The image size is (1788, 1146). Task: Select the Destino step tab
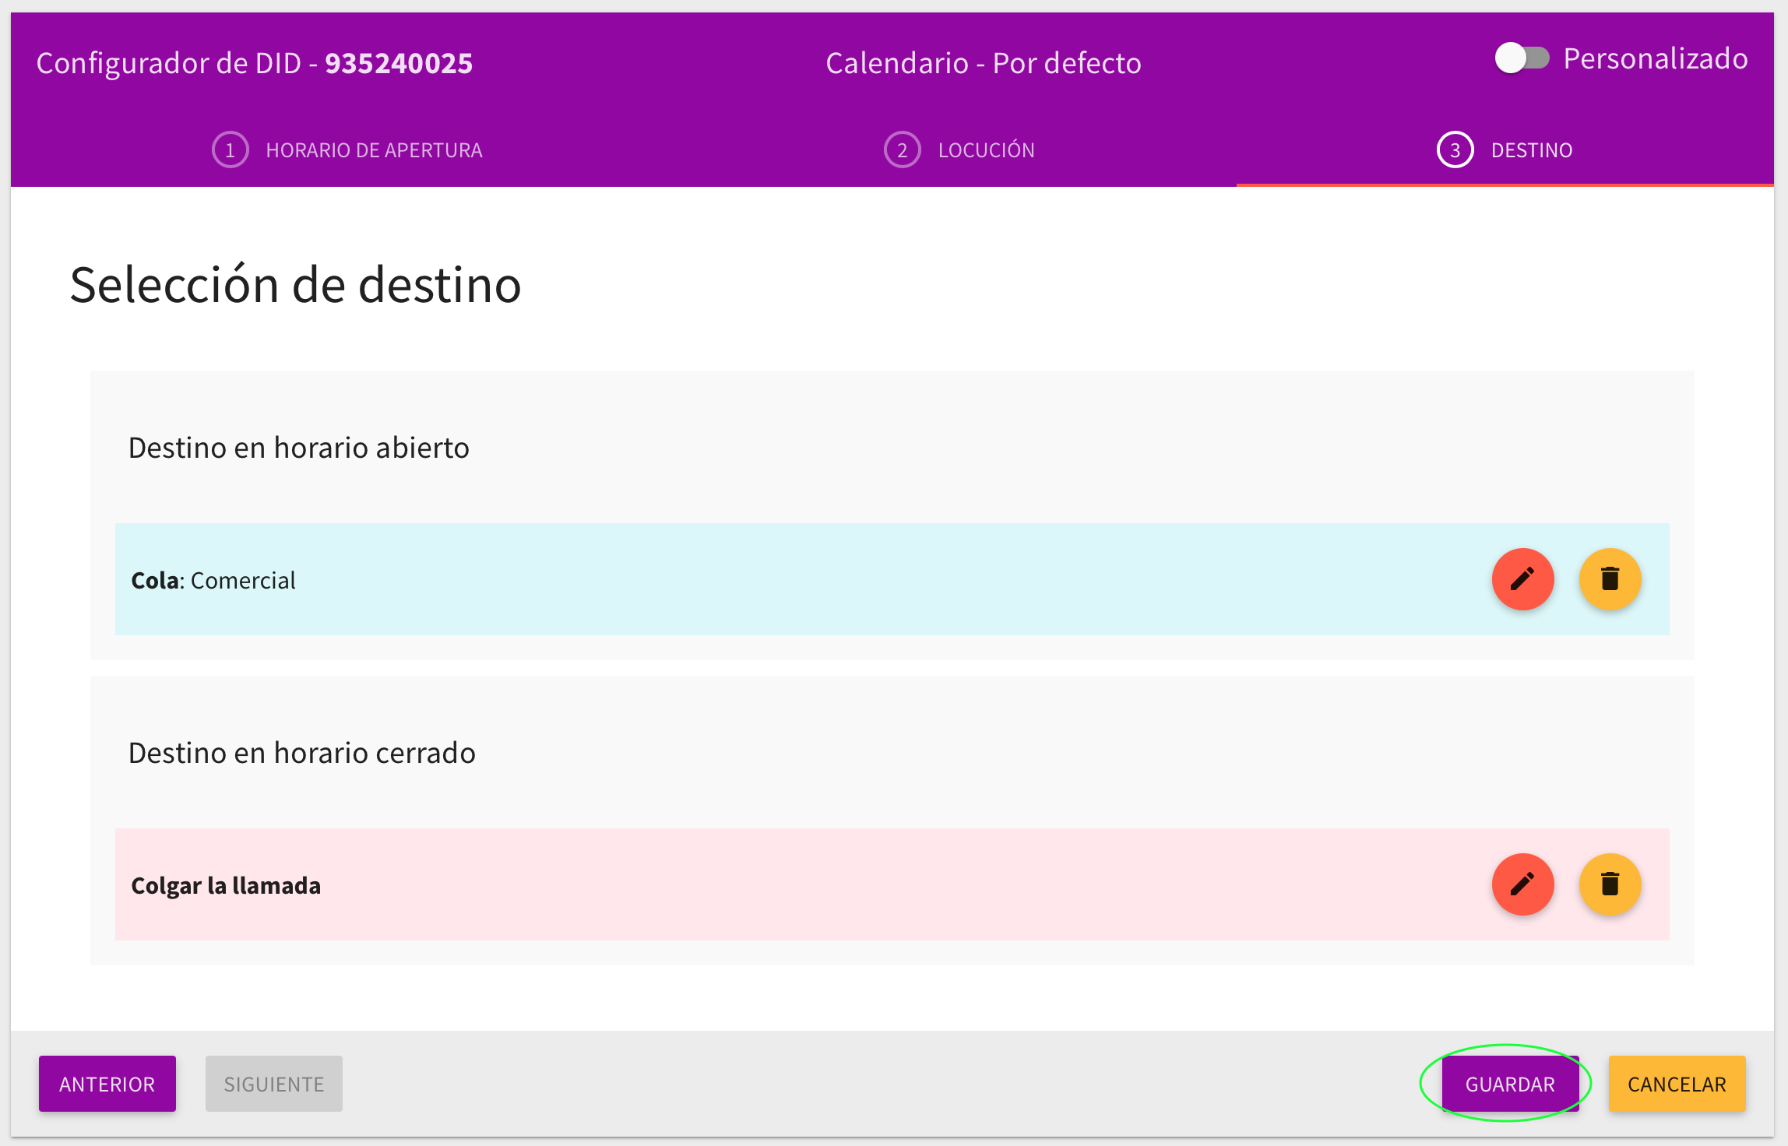[x=1505, y=149]
